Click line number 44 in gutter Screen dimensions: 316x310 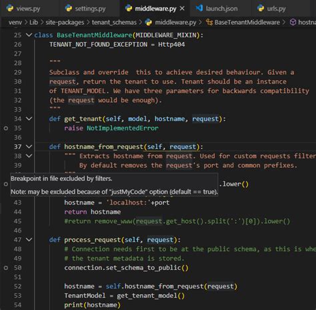(x=18, y=212)
